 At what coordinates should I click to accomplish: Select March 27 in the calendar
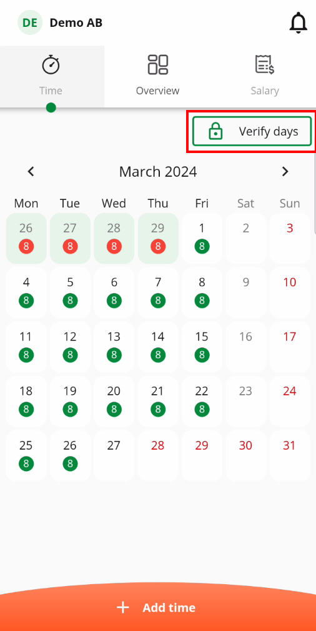[114, 455]
